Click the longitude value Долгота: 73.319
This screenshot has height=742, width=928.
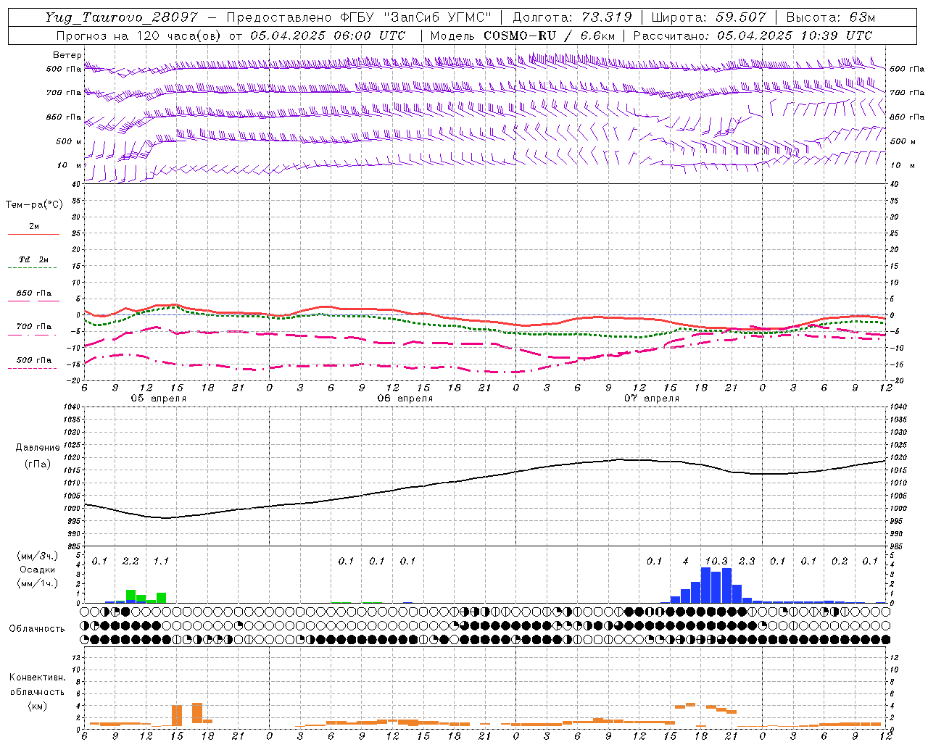[x=572, y=17]
